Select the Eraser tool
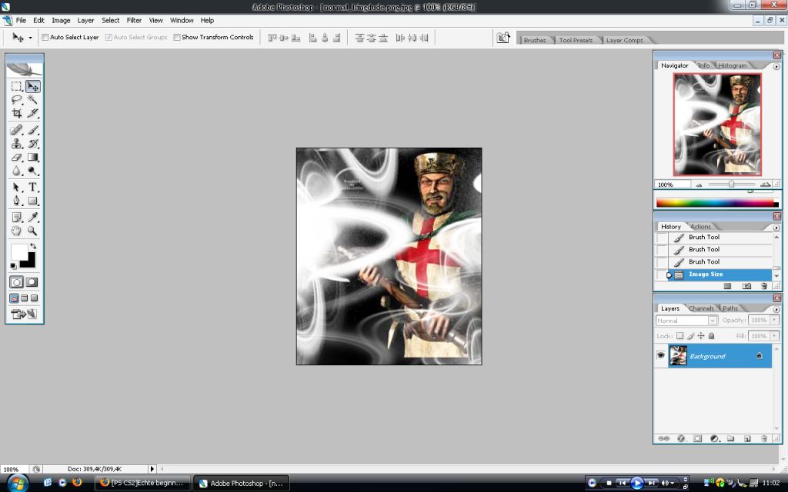The image size is (788, 492). pos(17,157)
